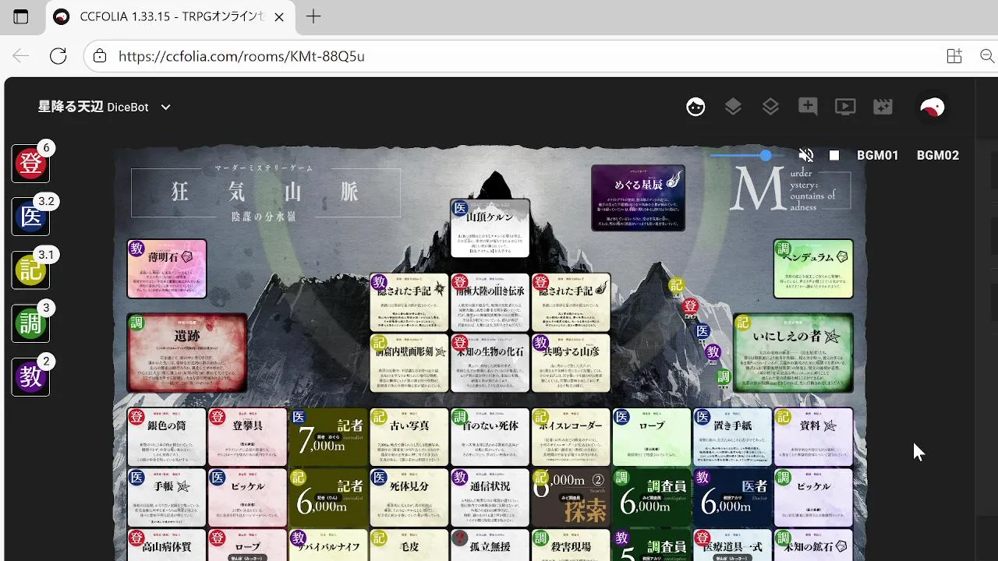Select the blue 医 character with initiative 3.2
This screenshot has height=561, width=998.
coord(31,217)
